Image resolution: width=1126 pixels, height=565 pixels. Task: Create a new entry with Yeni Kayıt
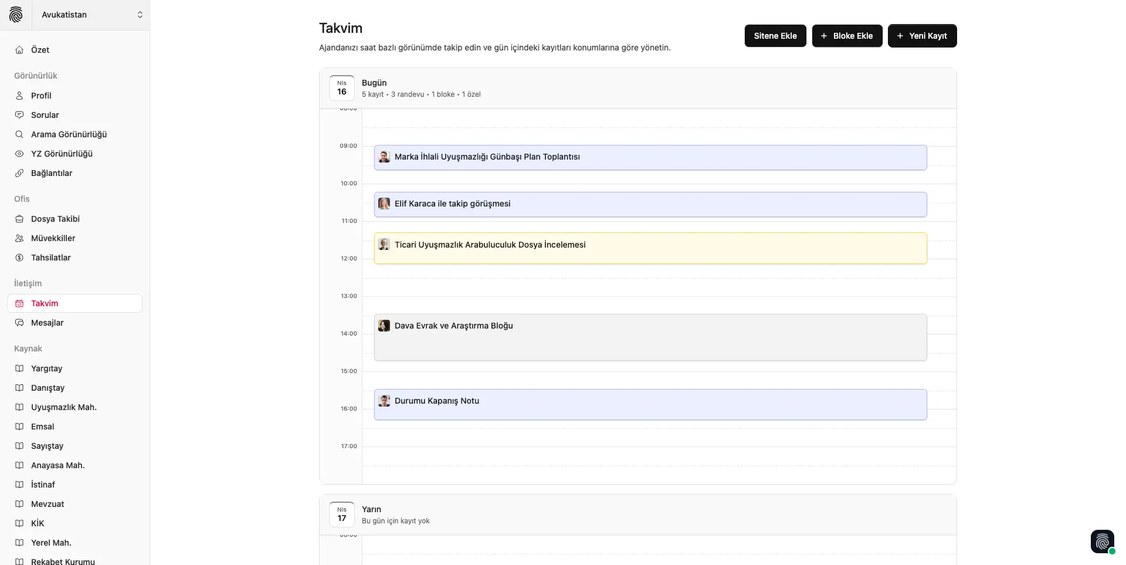(922, 36)
